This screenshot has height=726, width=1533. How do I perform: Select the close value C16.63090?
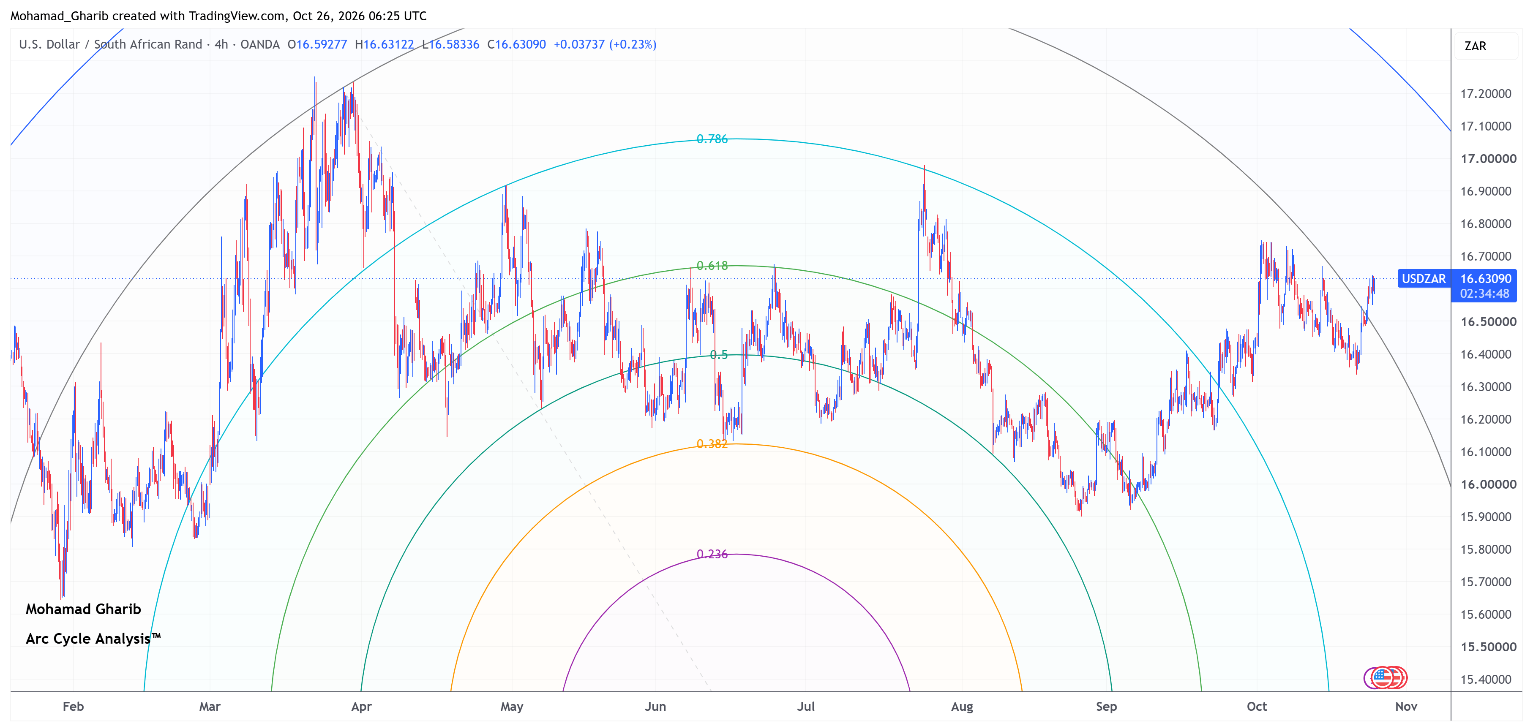(516, 45)
